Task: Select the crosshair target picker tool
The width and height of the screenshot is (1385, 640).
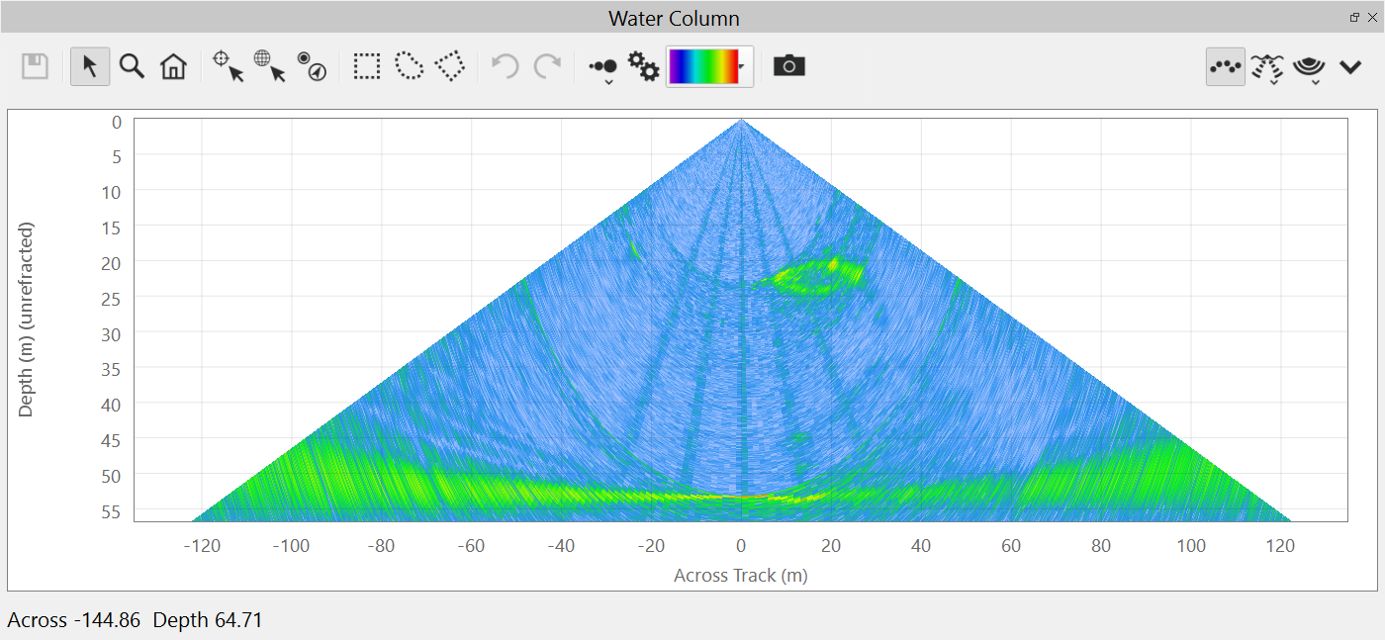Action: click(x=228, y=66)
